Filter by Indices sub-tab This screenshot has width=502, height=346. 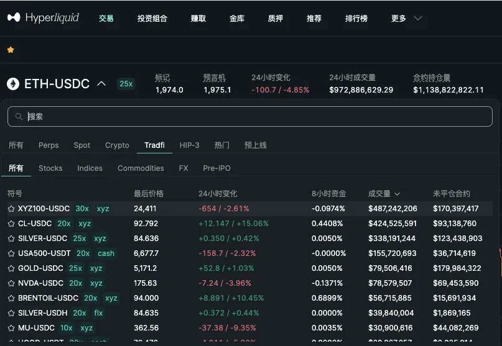point(90,168)
